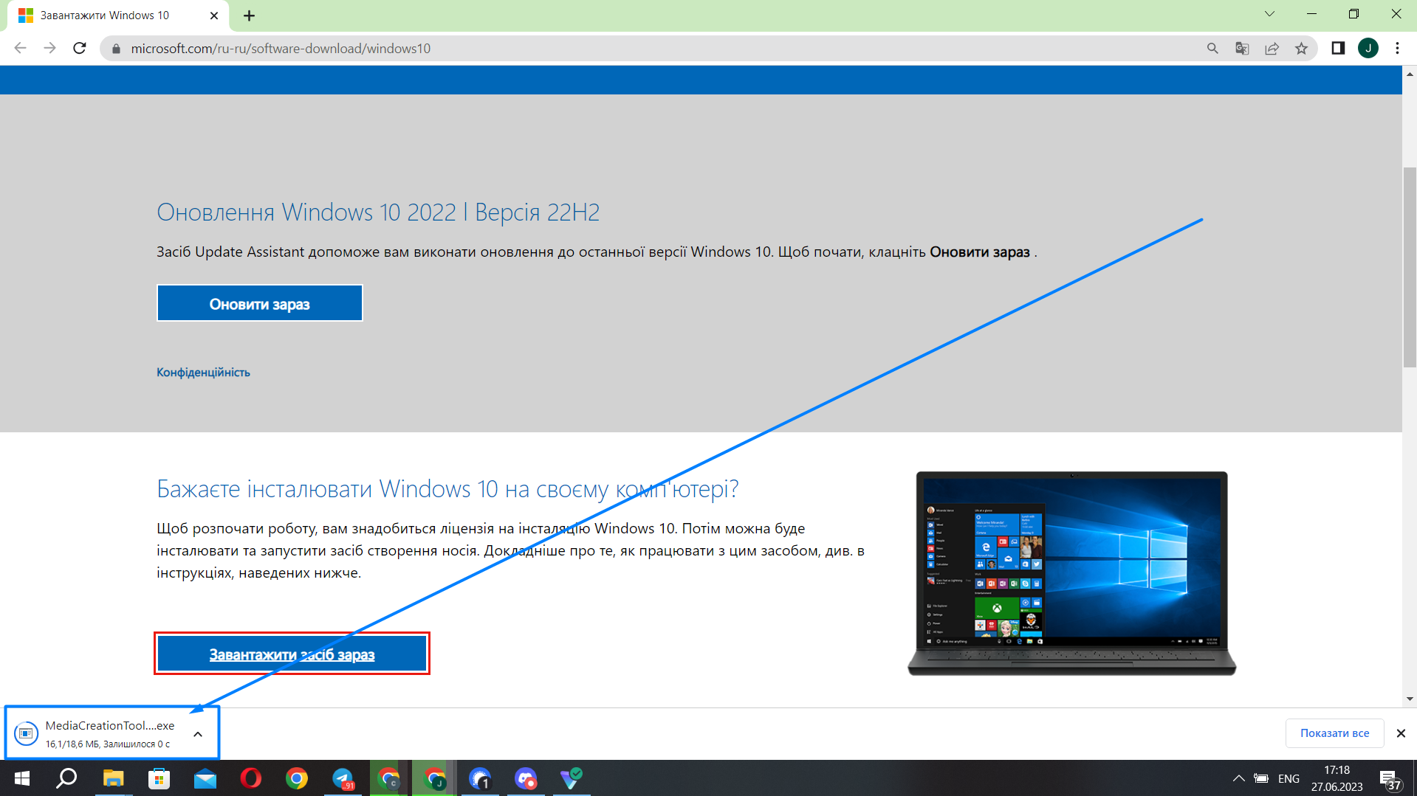
Task: Open Chrome's three-dot menu
Action: 1397,48
